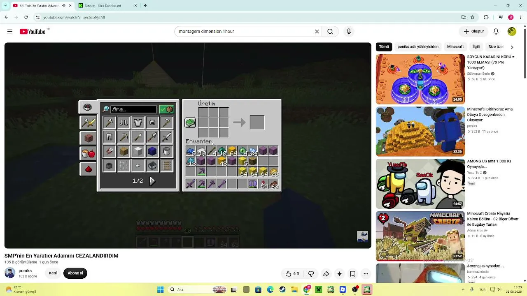Open the building blocks recipe tab
The width and height of the screenshot is (527, 296).
pos(88,138)
